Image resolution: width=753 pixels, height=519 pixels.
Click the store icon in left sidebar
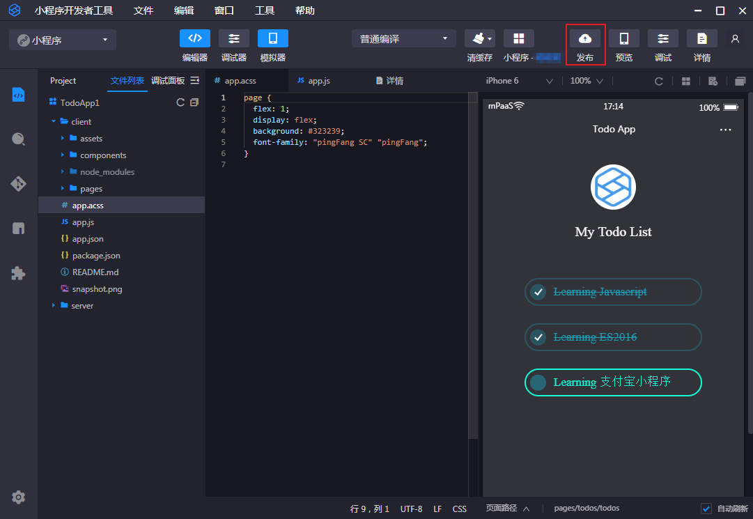point(18,228)
